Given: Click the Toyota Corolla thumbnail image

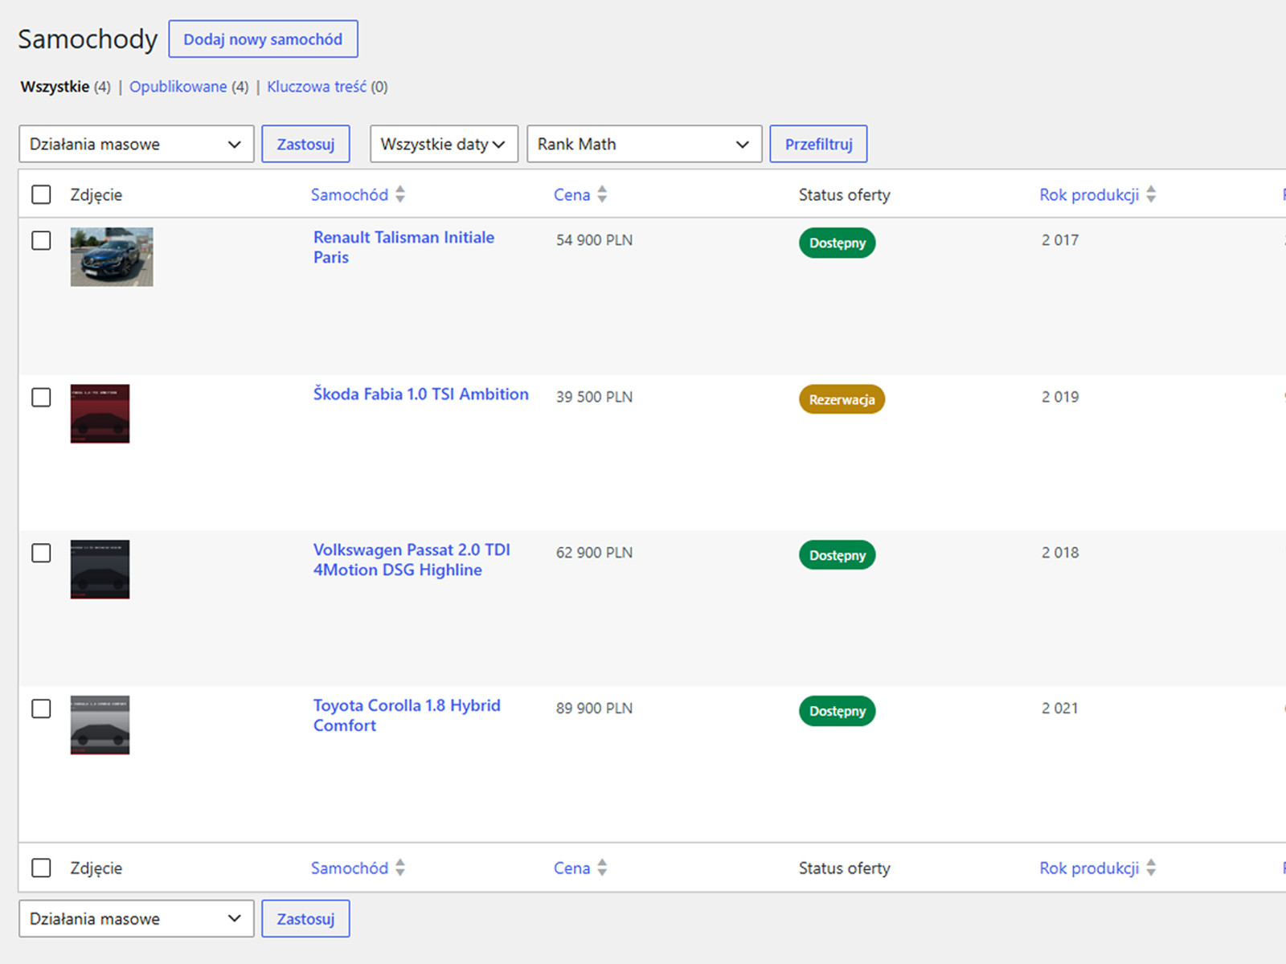Looking at the screenshot, I should (x=100, y=725).
